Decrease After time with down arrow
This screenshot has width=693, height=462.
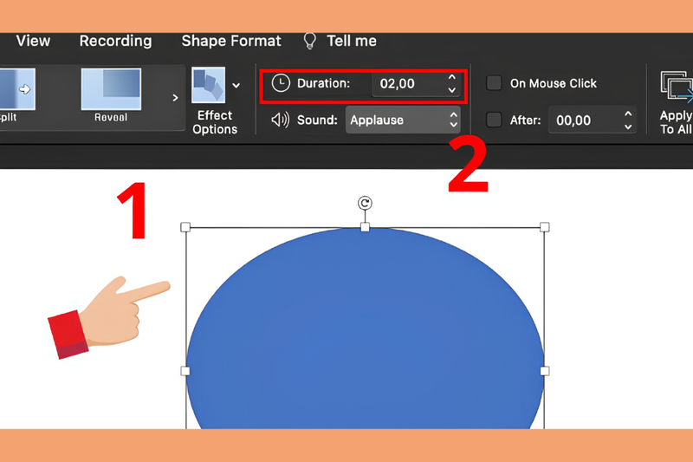point(628,127)
